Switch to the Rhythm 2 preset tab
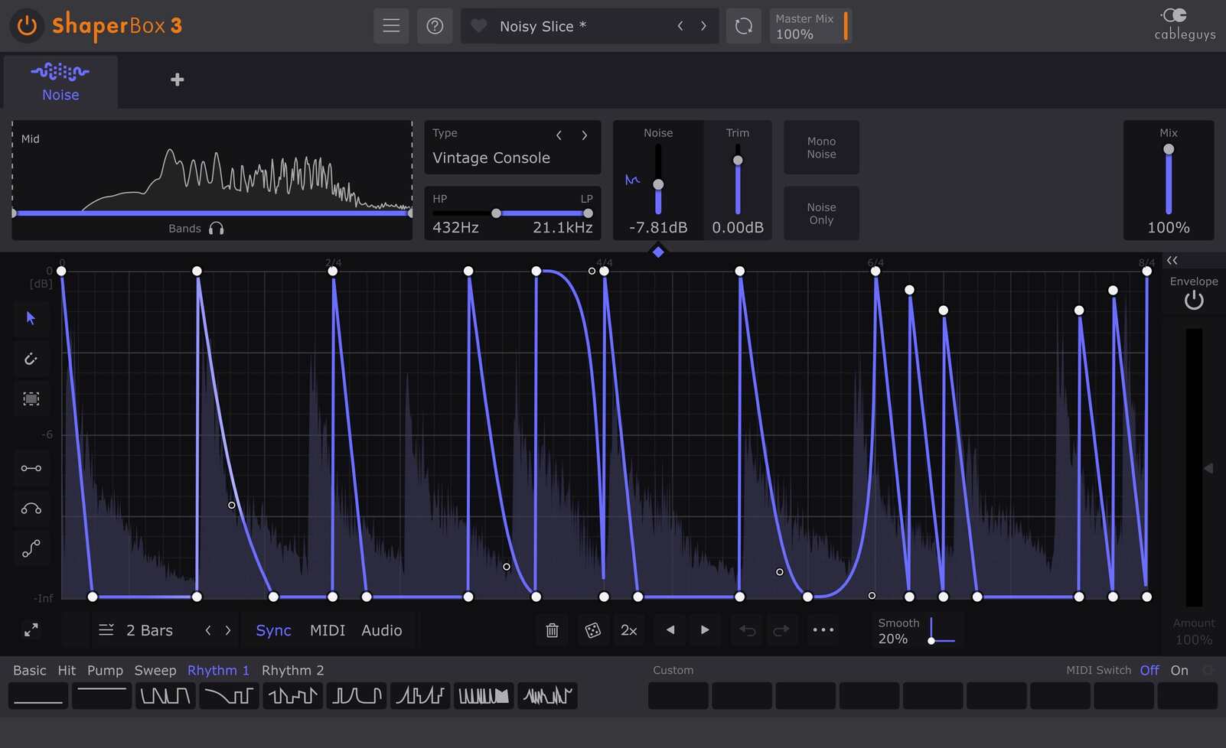 [x=292, y=669]
